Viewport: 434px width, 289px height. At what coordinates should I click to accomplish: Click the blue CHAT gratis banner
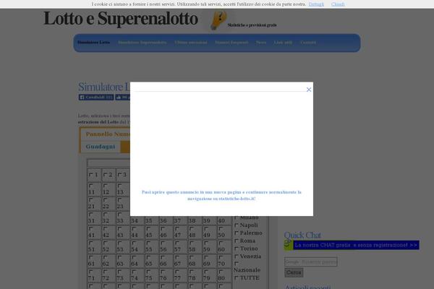pyautogui.click(x=356, y=245)
